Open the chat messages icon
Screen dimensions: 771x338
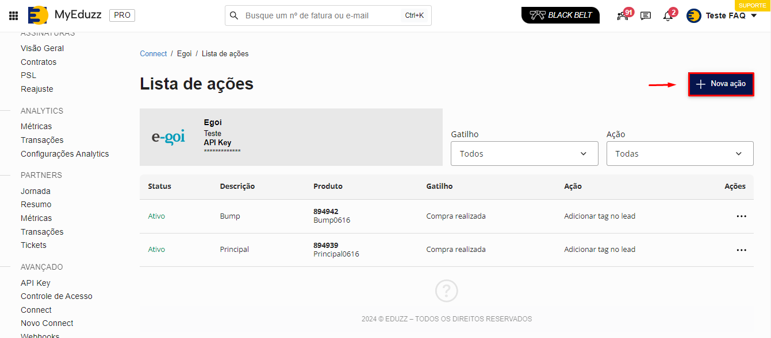[x=646, y=15]
